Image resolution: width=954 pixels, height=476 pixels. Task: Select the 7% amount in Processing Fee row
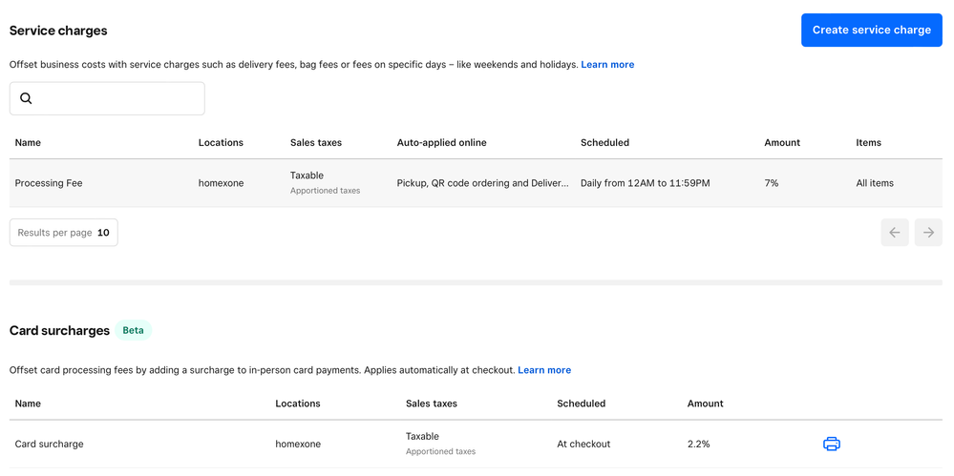772,183
